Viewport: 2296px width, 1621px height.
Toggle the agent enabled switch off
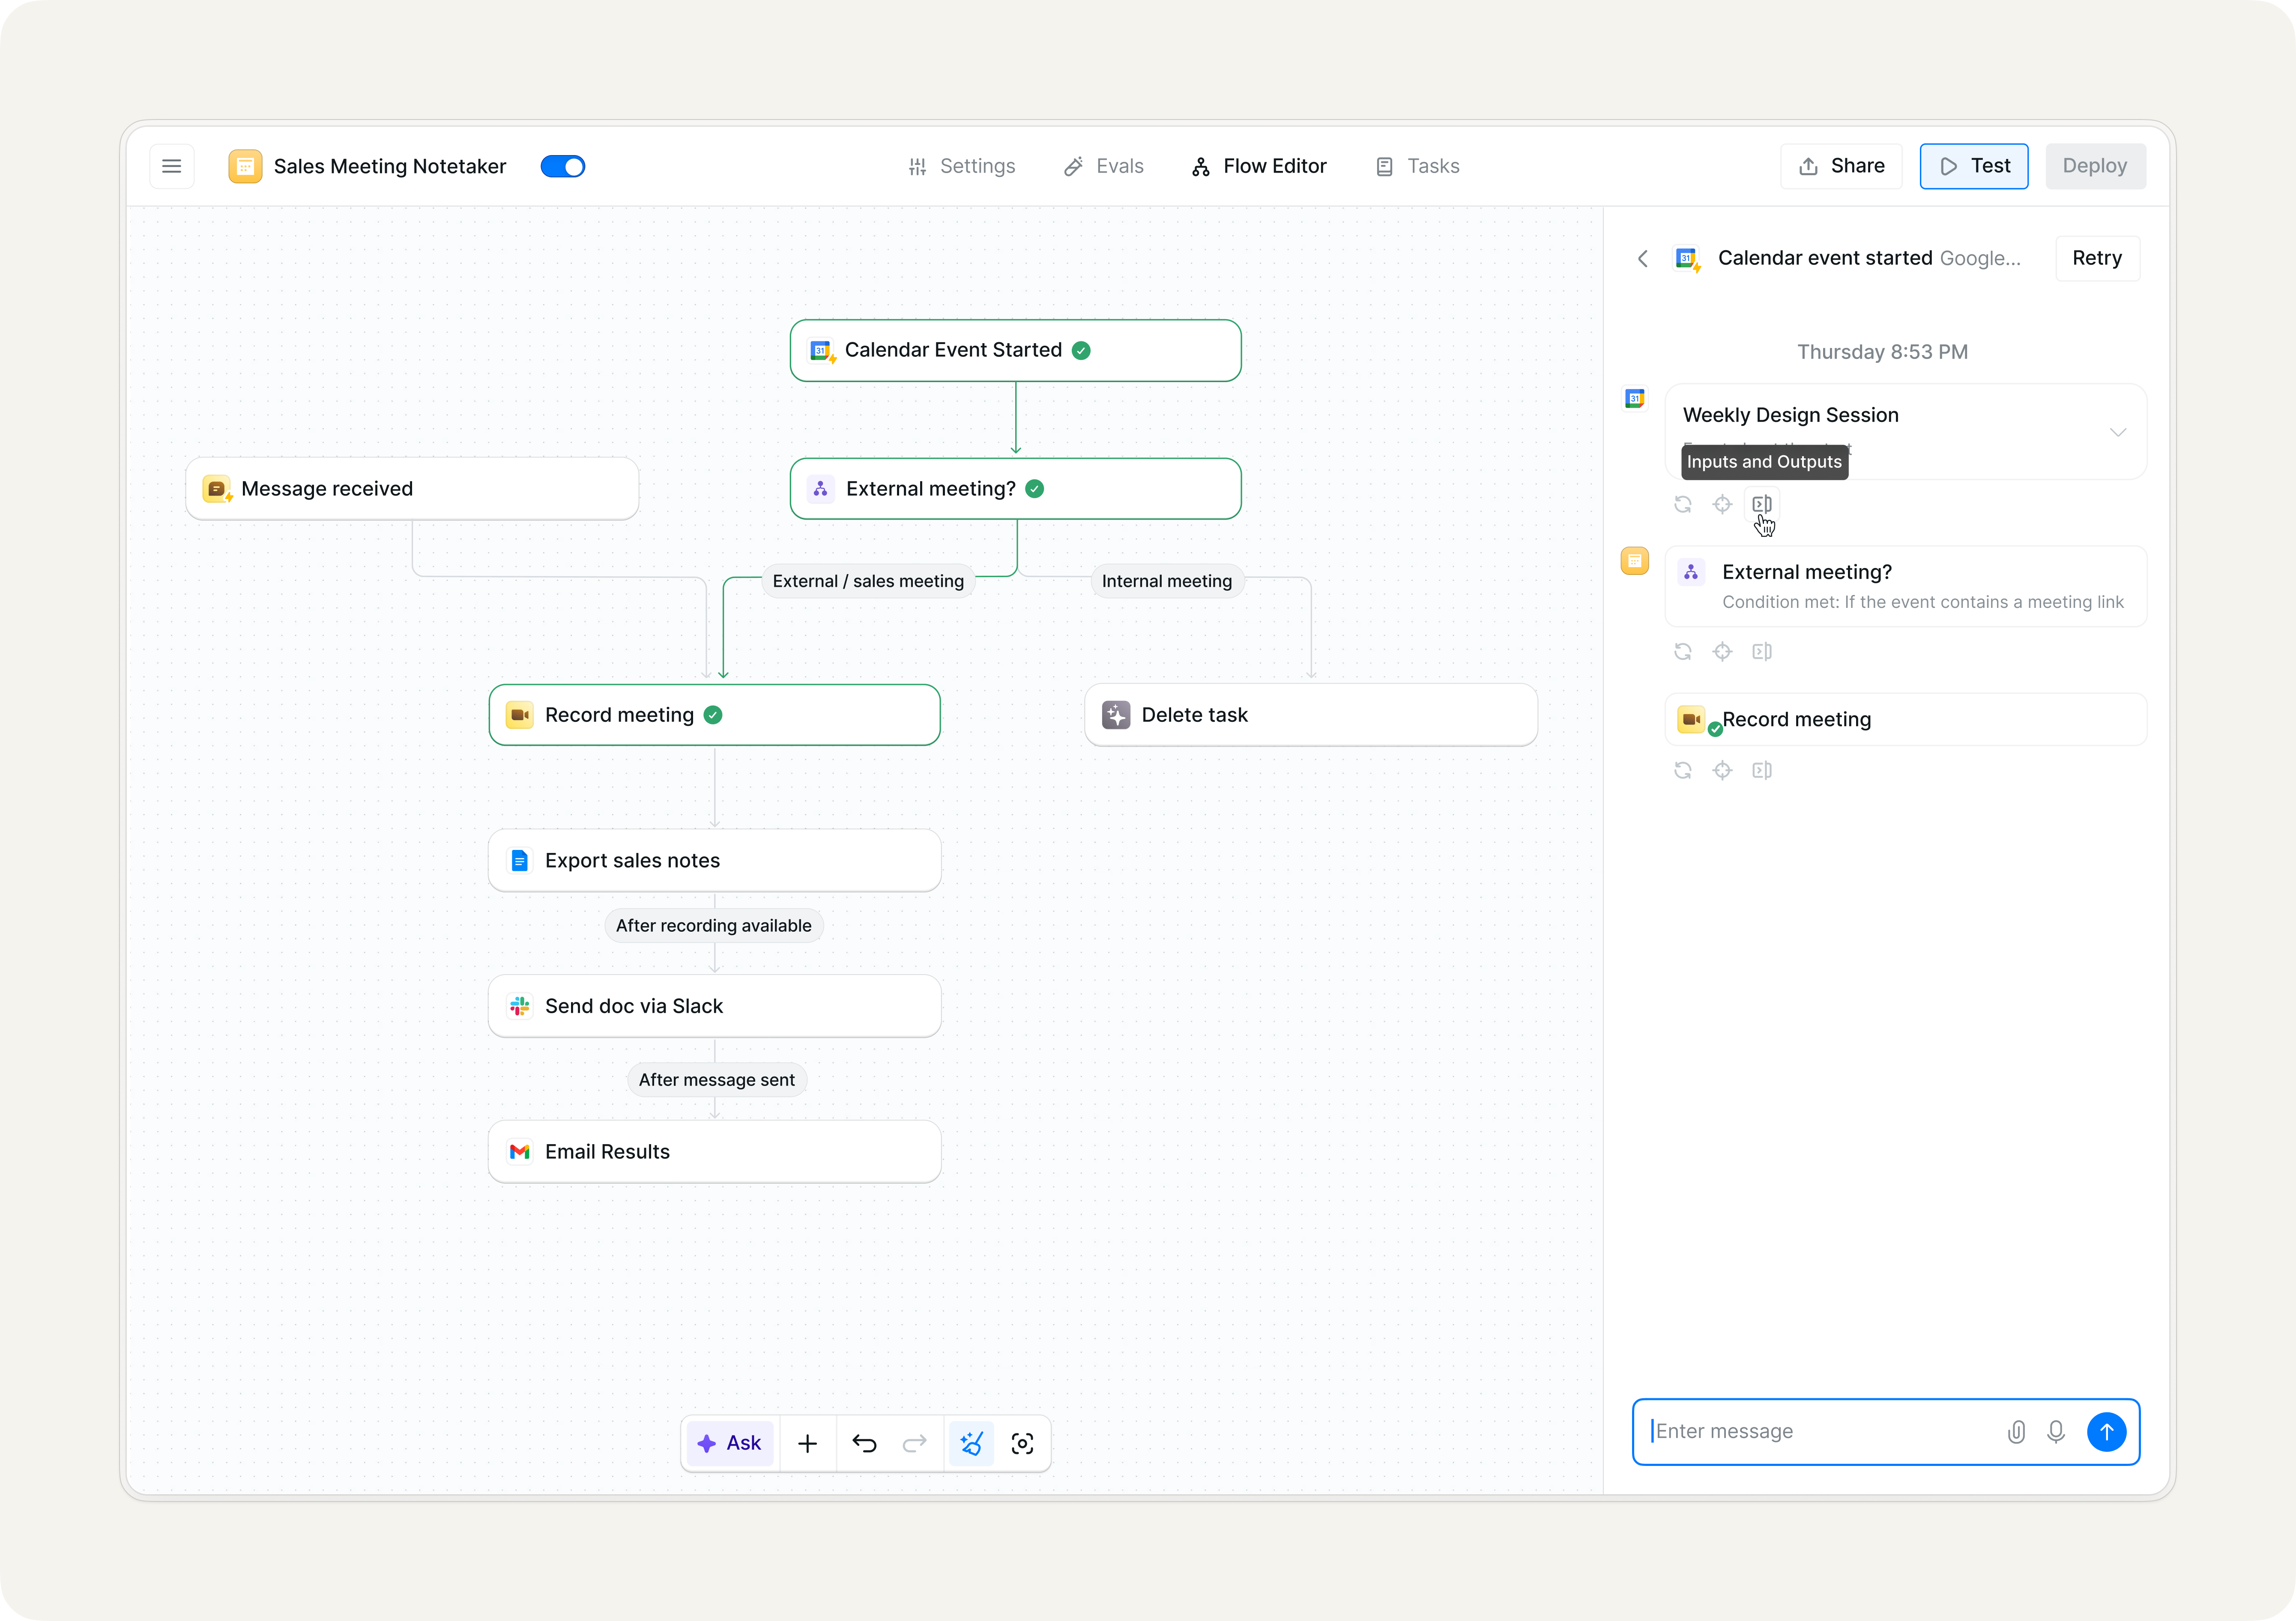[563, 166]
